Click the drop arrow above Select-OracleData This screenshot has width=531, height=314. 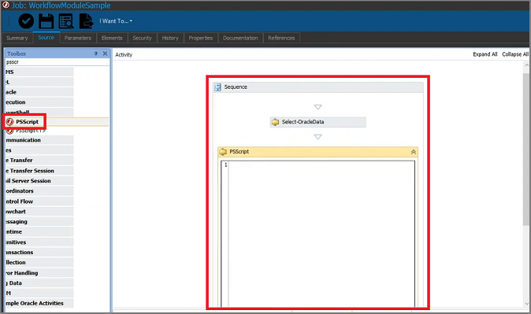tap(317, 107)
